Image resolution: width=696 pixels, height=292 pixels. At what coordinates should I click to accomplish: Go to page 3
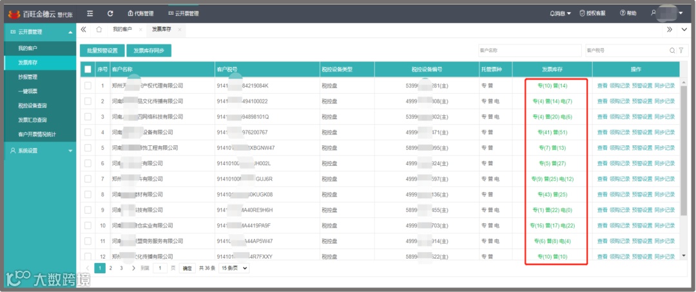tap(121, 268)
